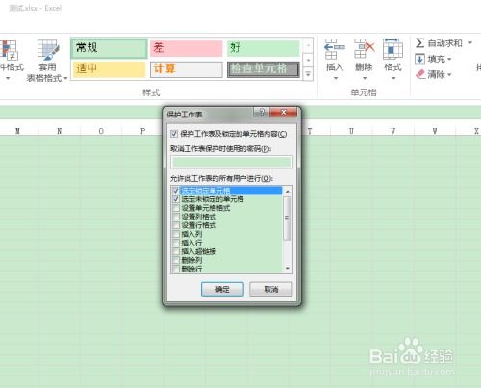Click the OK (确定) button
Screen dimensions: 481x388
coord(222,289)
